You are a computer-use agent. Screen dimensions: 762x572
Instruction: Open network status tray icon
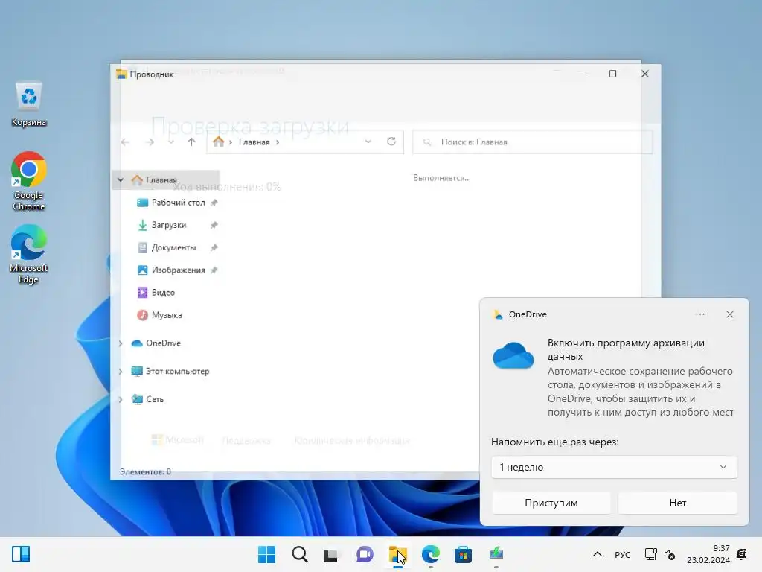[x=650, y=554]
